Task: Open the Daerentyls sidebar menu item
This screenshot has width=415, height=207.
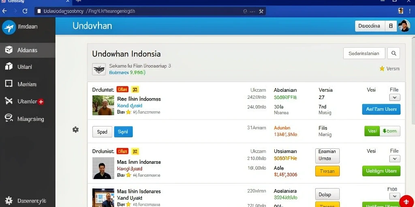Action: pyautogui.click(x=28, y=201)
